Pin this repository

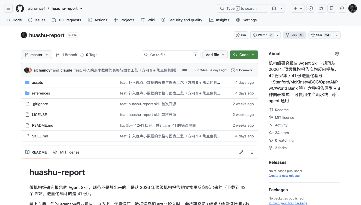pyautogui.click(x=241, y=35)
